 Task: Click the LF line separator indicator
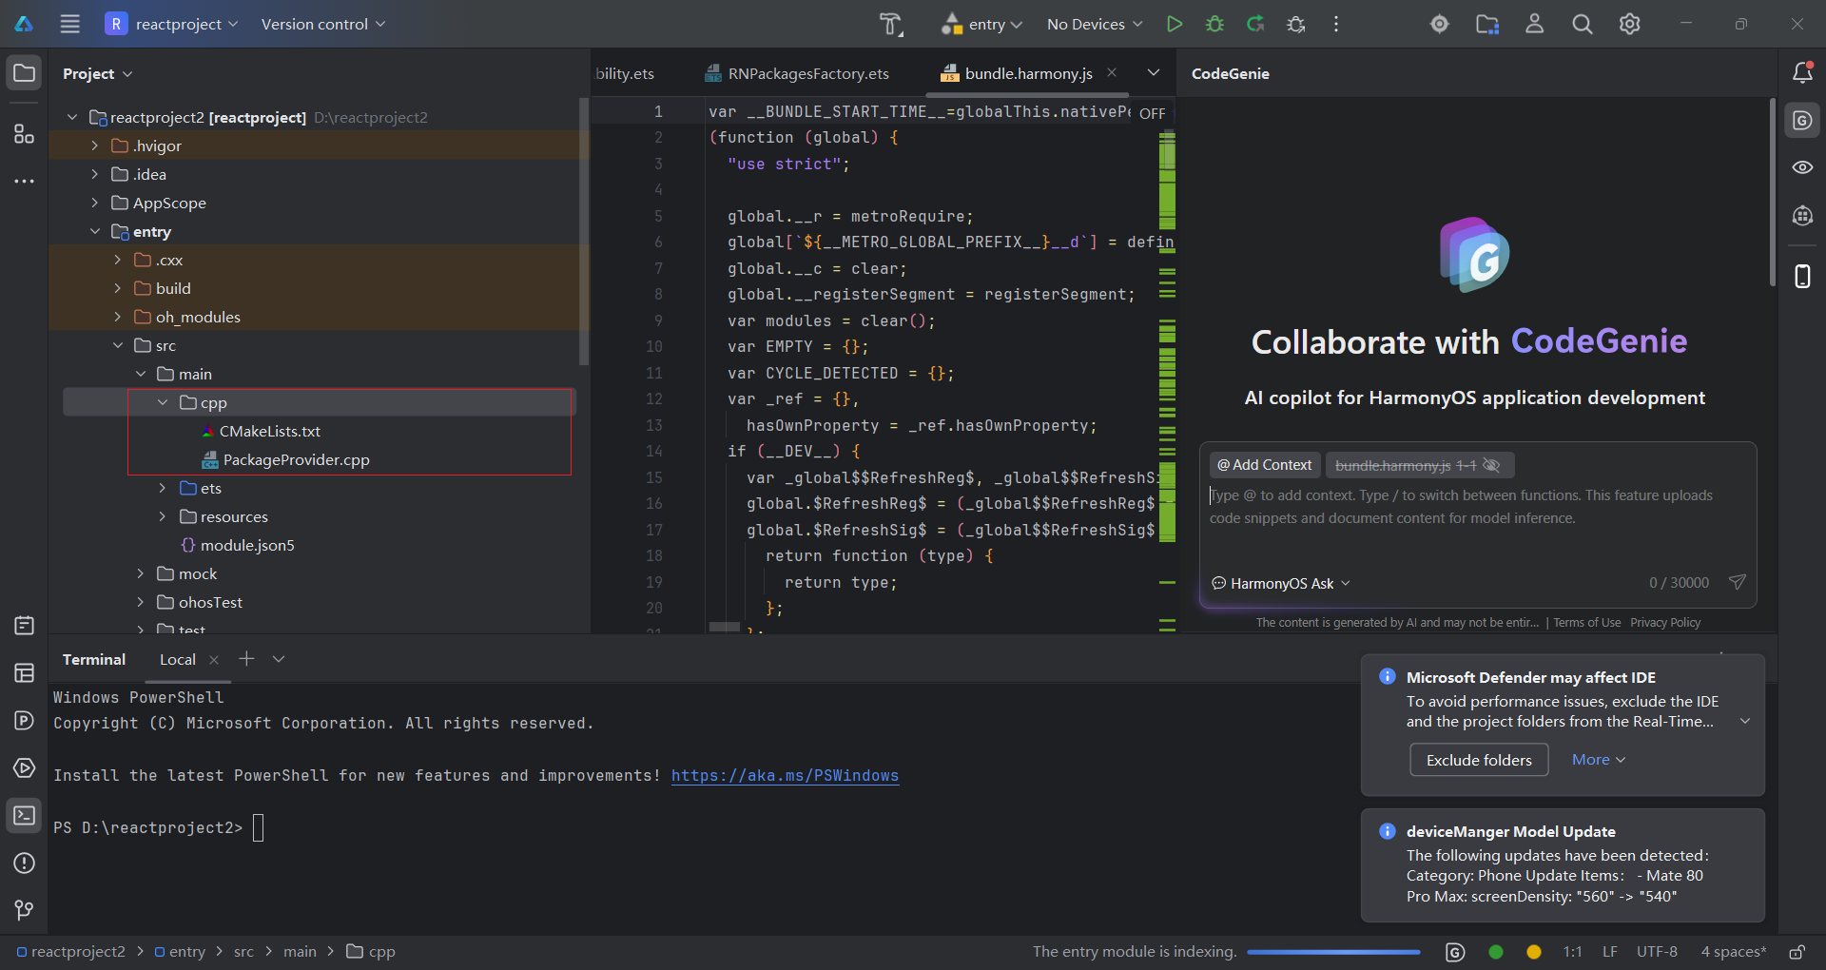pos(1609,952)
